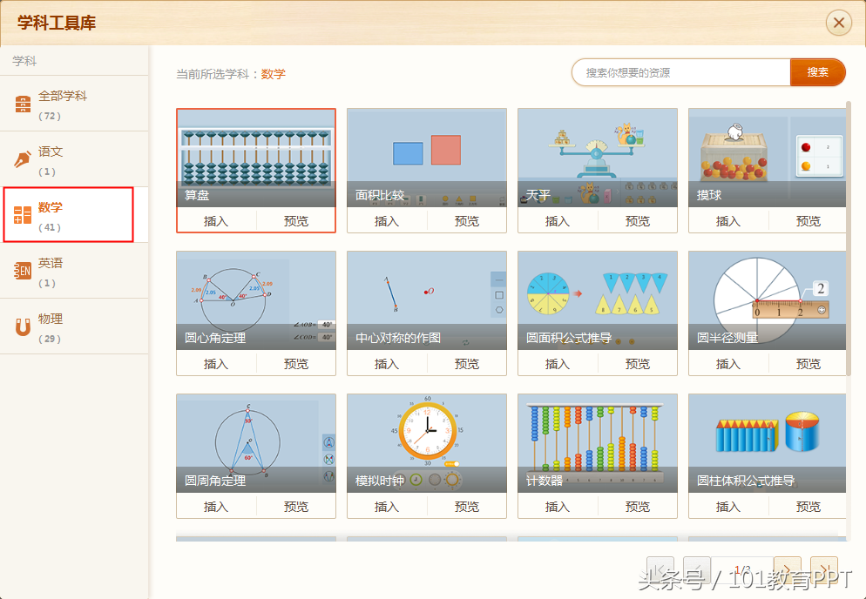The image size is (866, 599).
Task: Preview the 圆柱体积公式推导 tool
Action: click(808, 506)
